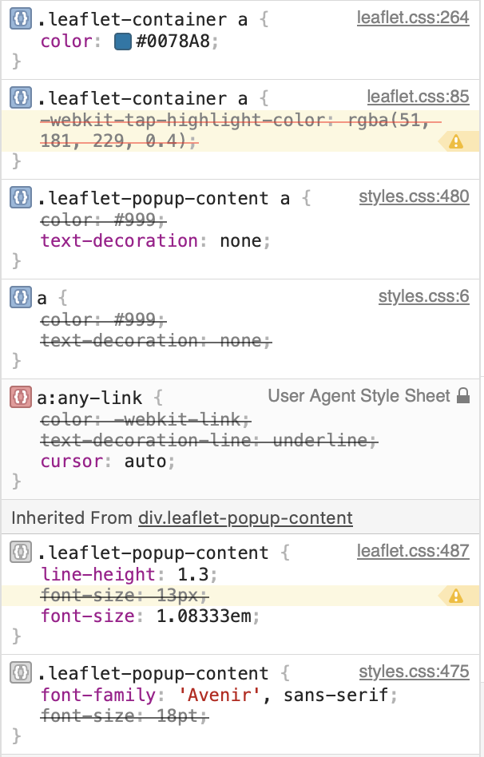This screenshot has height=757, width=484.
Task: Click rule icon next to .leaflet-popup-content a
Action: 22,198
